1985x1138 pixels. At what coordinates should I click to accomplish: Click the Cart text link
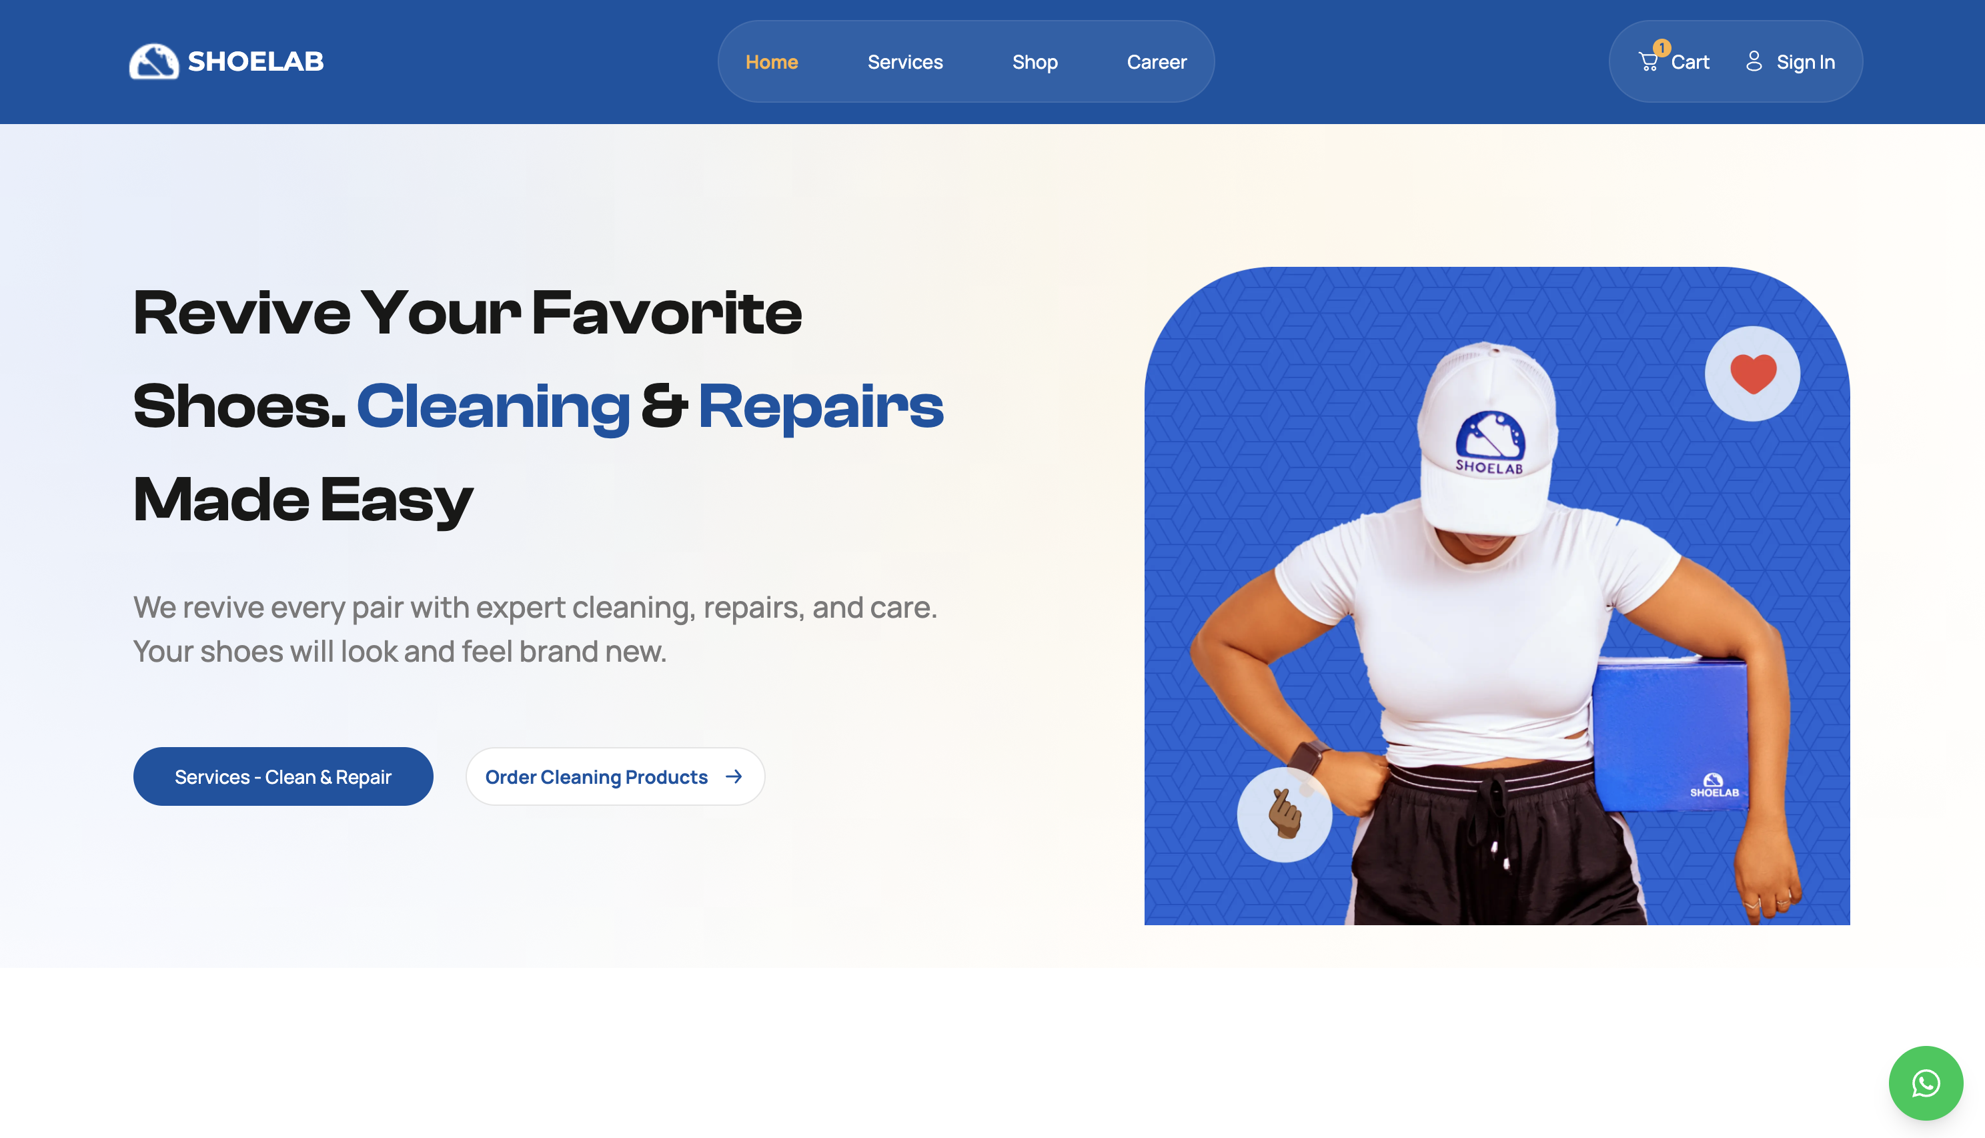coord(1690,62)
